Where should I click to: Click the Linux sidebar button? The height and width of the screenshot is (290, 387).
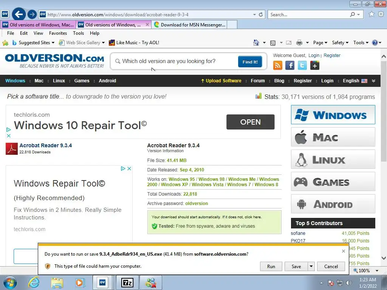(x=333, y=159)
